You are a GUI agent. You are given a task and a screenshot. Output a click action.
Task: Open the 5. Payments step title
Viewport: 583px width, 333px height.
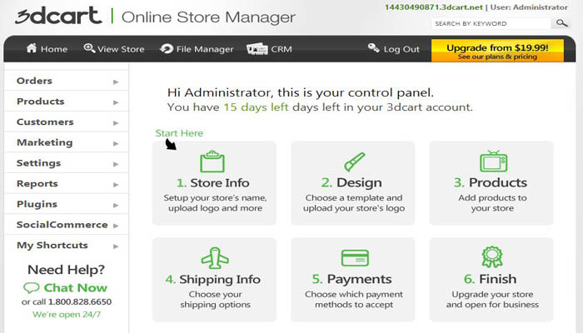pos(351,279)
